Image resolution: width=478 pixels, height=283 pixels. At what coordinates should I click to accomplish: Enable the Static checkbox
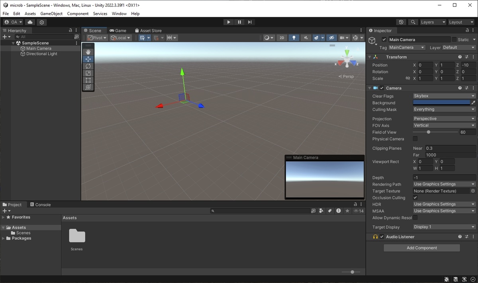[x=454, y=40]
